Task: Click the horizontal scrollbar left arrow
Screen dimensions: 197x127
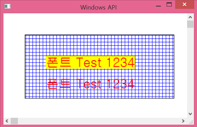Action: tap(7, 121)
